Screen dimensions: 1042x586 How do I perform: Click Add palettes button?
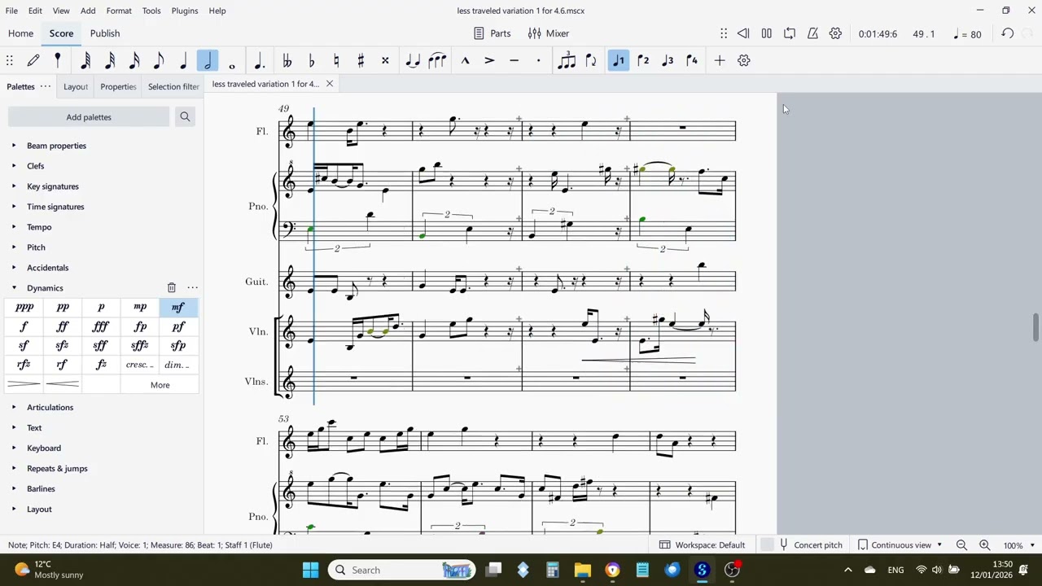(89, 117)
